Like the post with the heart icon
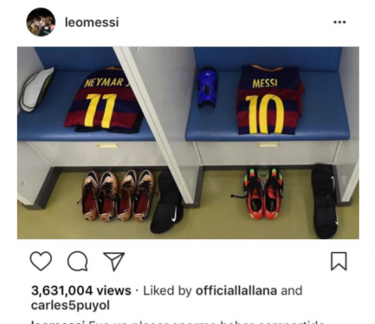The width and height of the screenshot is (375, 324). pyautogui.click(x=41, y=261)
